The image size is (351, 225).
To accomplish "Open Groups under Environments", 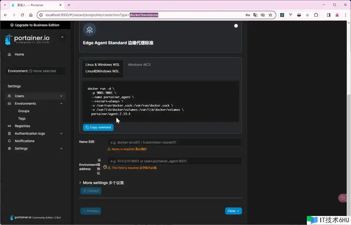I will coord(24,111).
